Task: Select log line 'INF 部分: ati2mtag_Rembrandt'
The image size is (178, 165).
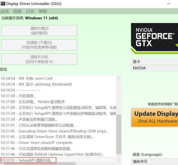Action: 58,84
